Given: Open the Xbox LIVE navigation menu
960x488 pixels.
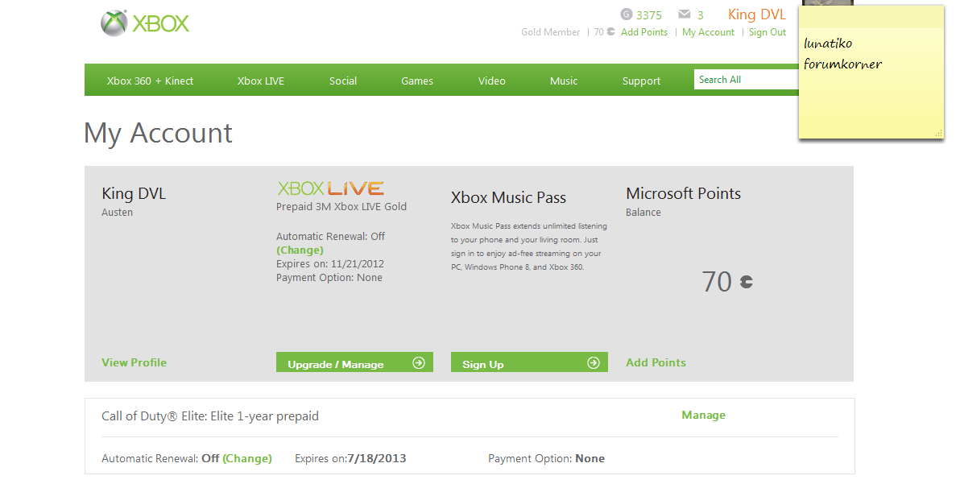Looking at the screenshot, I should point(261,81).
